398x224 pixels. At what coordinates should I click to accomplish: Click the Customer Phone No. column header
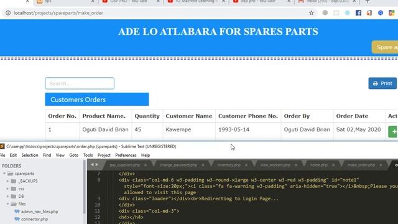pyautogui.click(x=248, y=116)
